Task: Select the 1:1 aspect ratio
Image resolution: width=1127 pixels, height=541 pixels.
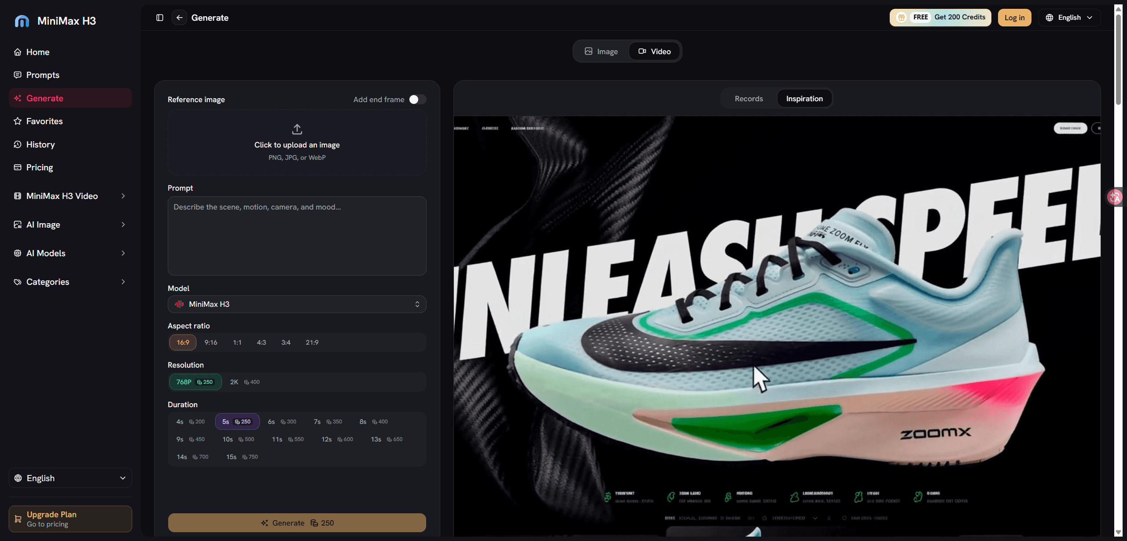Action: click(x=237, y=342)
